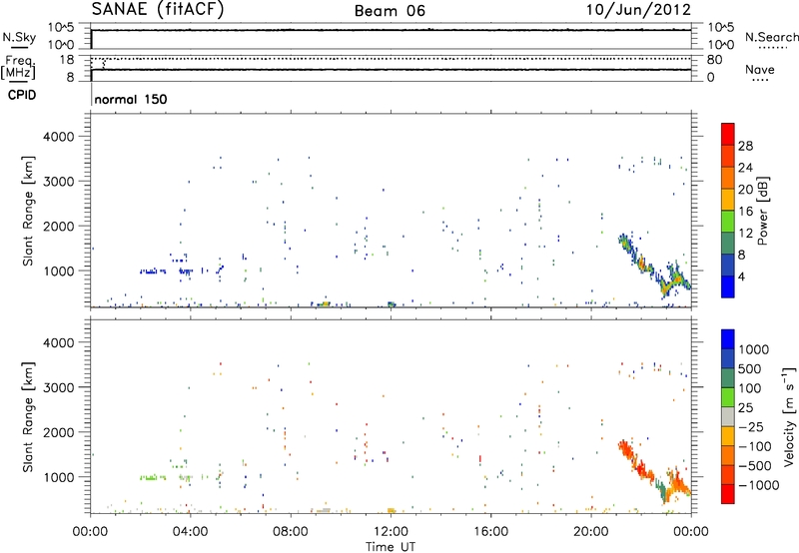The image size is (799, 553).
Task: Click the 16:00 time tick label
Action: [x=490, y=532]
